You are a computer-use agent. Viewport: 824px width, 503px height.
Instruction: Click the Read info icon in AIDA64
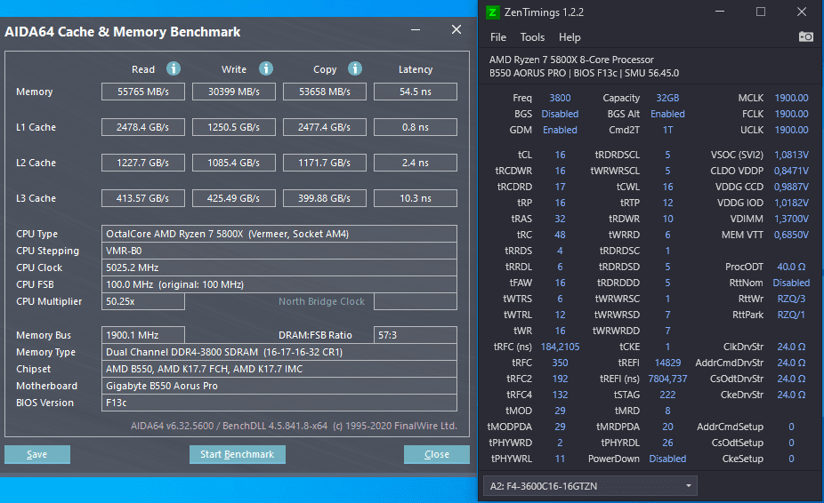pos(174,68)
